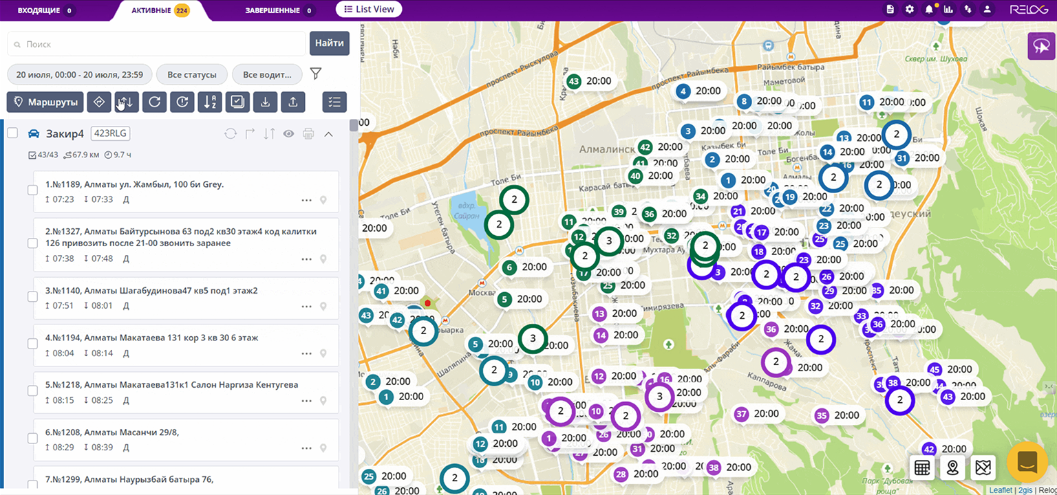Click the Найти button
The width and height of the screenshot is (1057, 495).
click(329, 43)
